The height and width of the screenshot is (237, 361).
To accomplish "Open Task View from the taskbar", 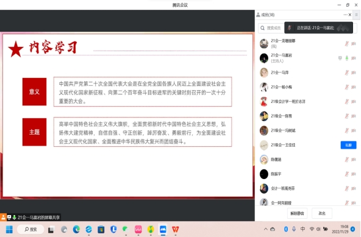I will coord(51,230).
